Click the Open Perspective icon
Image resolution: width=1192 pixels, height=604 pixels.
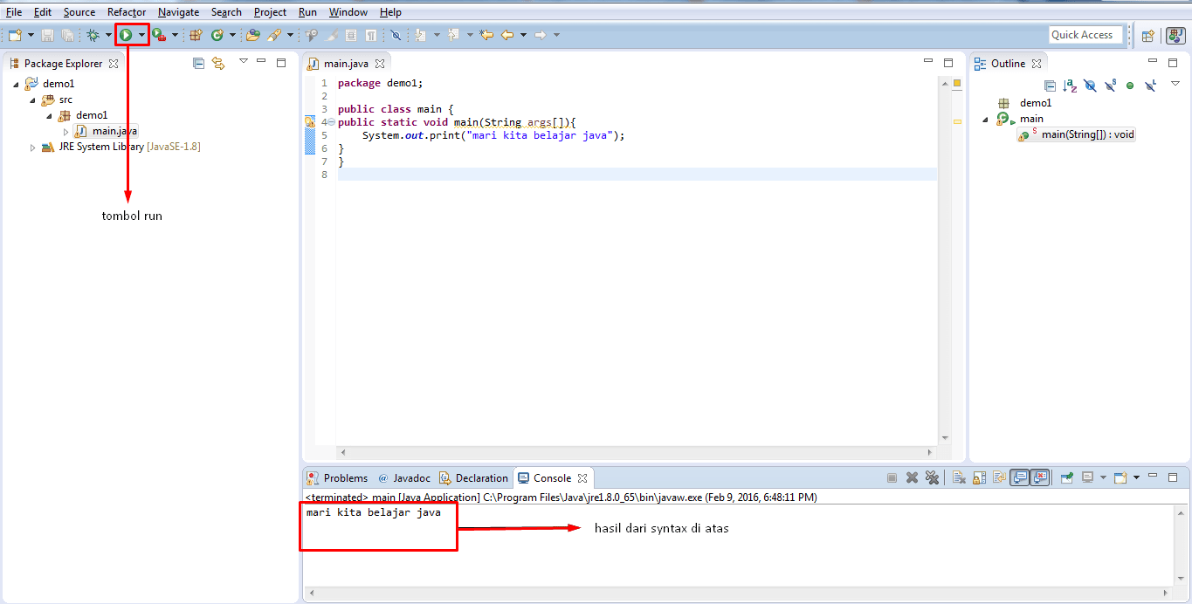[x=1148, y=36]
